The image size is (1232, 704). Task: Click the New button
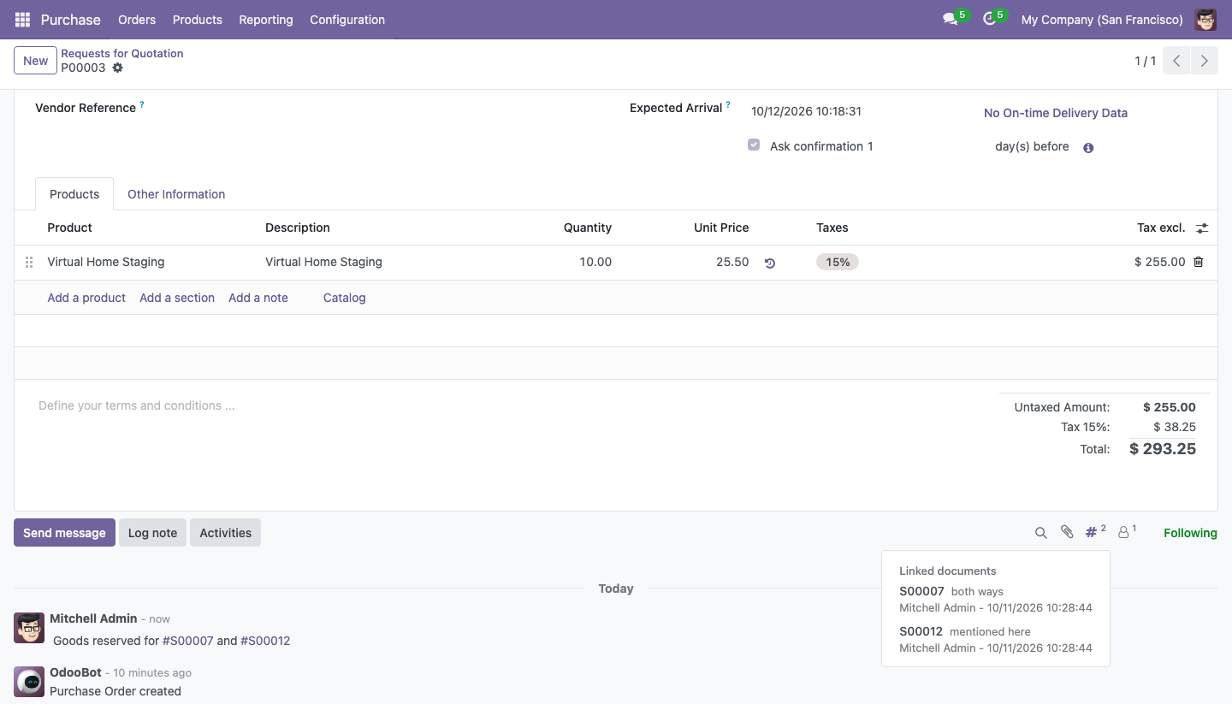tap(35, 61)
